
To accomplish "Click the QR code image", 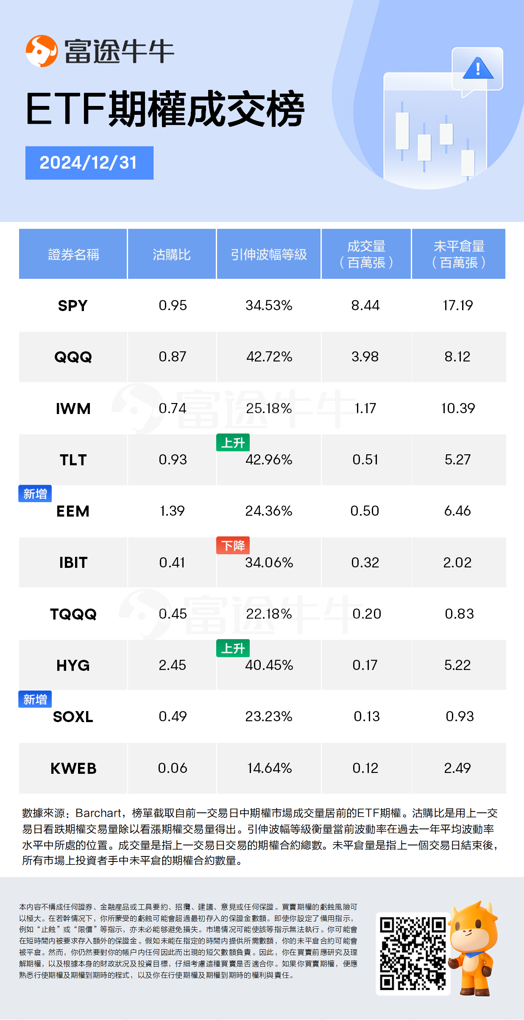I will pos(413,953).
